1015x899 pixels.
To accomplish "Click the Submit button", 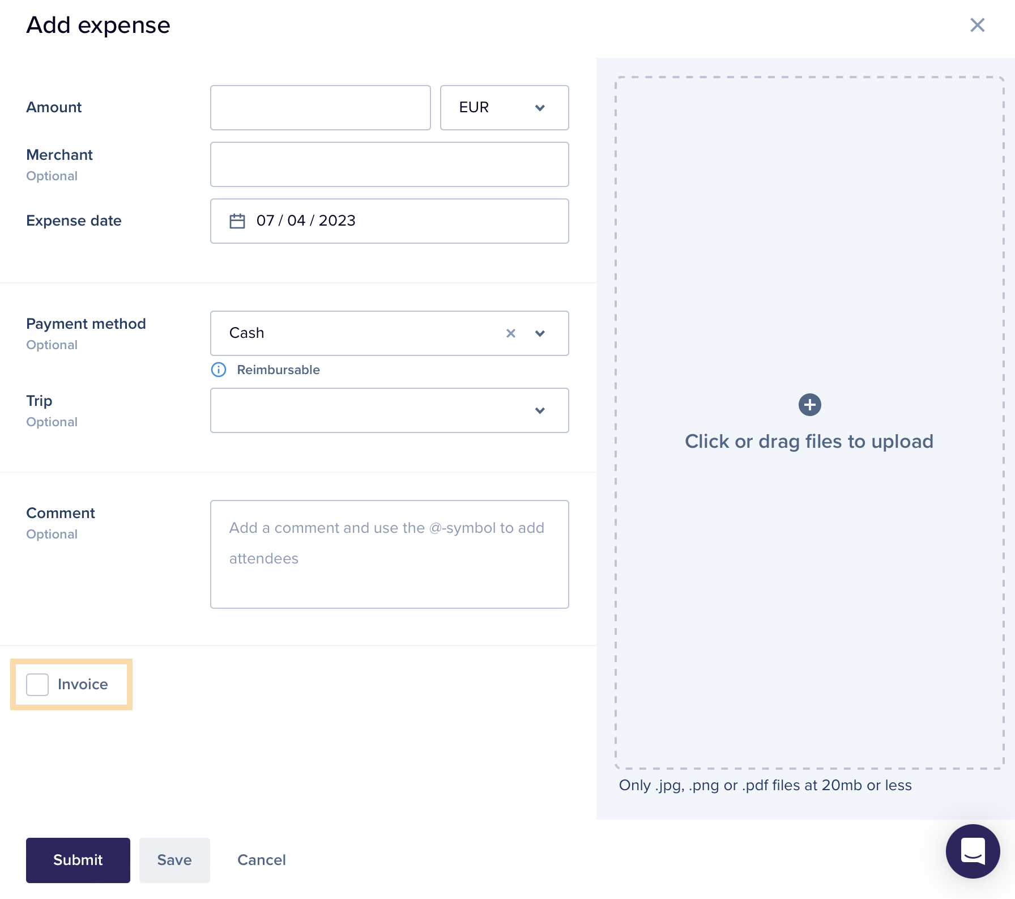I will (78, 860).
